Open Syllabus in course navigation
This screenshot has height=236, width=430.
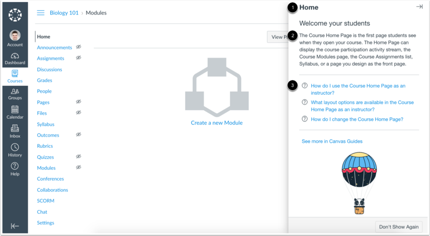(46, 124)
